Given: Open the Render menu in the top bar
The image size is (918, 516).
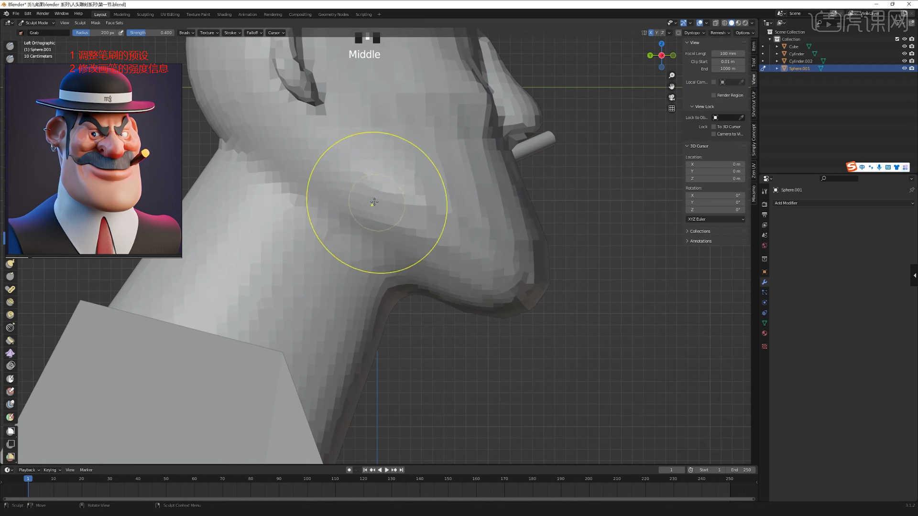Looking at the screenshot, I should [43, 13].
